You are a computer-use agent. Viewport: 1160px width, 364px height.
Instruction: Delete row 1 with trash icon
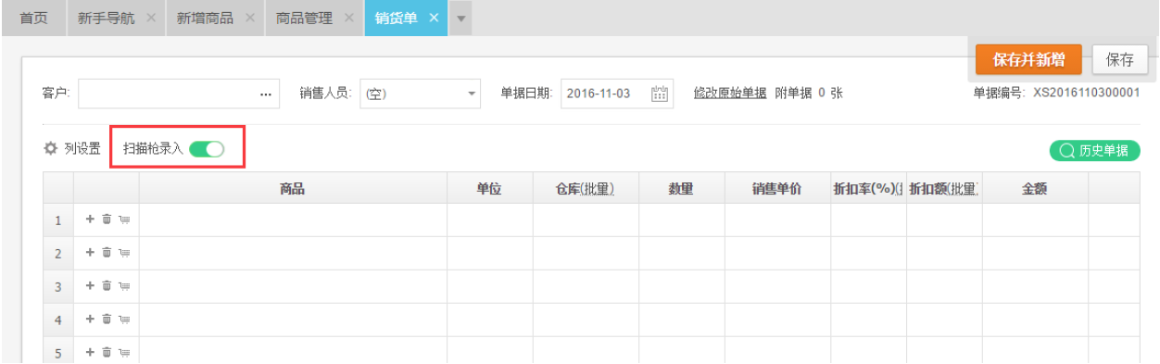tap(107, 220)
